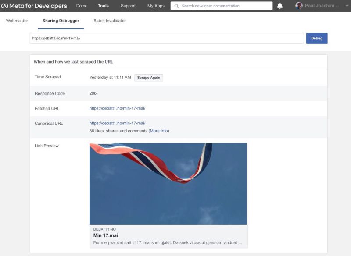
Task: Click the link preview description text
Action: 168,242
